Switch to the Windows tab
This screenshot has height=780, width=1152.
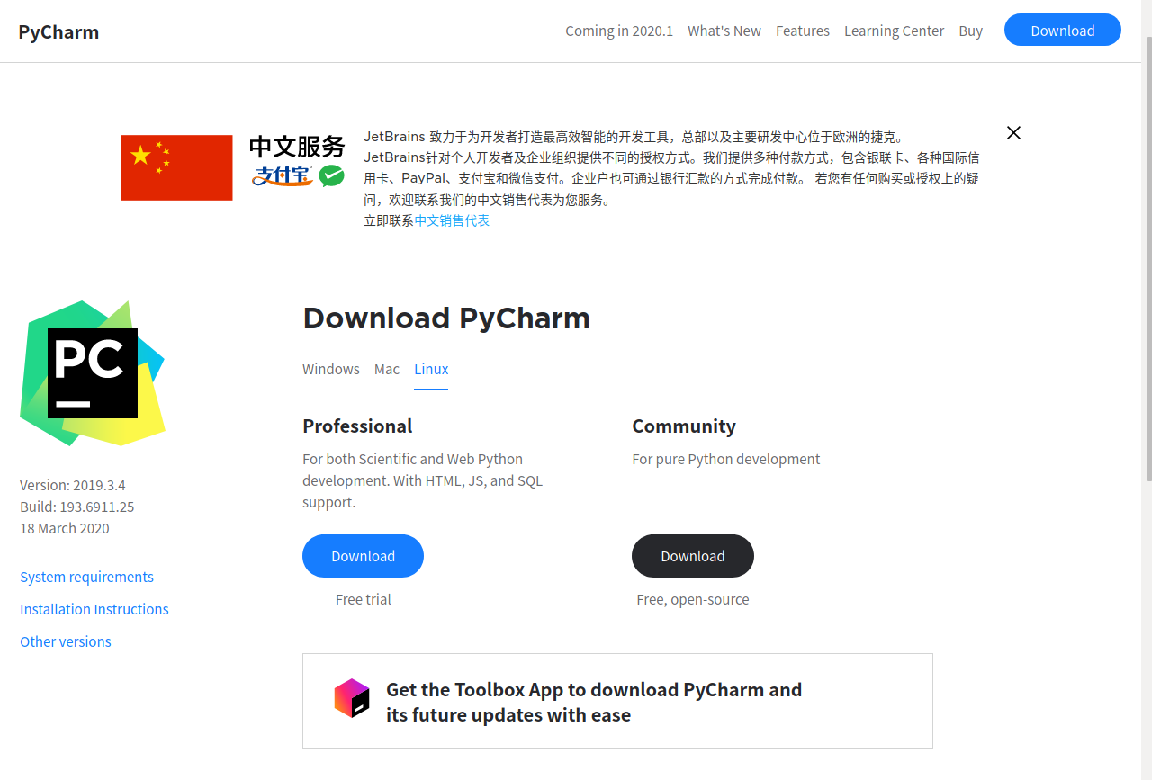(331, 369)
